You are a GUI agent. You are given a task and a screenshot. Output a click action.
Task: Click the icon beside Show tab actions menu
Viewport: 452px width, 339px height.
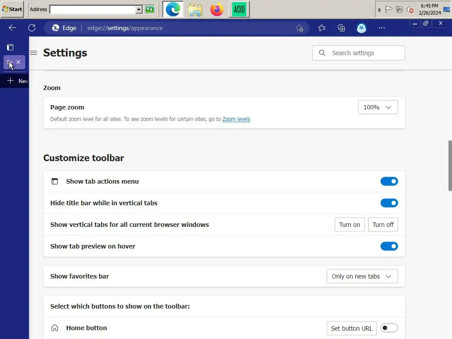54,181
